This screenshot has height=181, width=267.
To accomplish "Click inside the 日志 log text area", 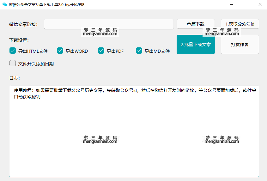I will click(x=134, y=131).
